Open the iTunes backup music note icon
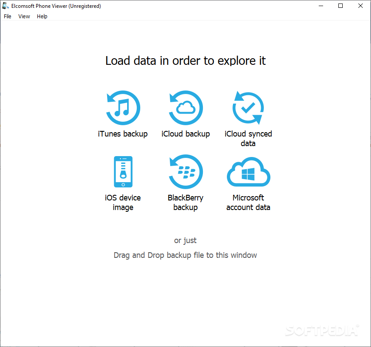This screenshot has height=347, width=371. tap(123, 108)
